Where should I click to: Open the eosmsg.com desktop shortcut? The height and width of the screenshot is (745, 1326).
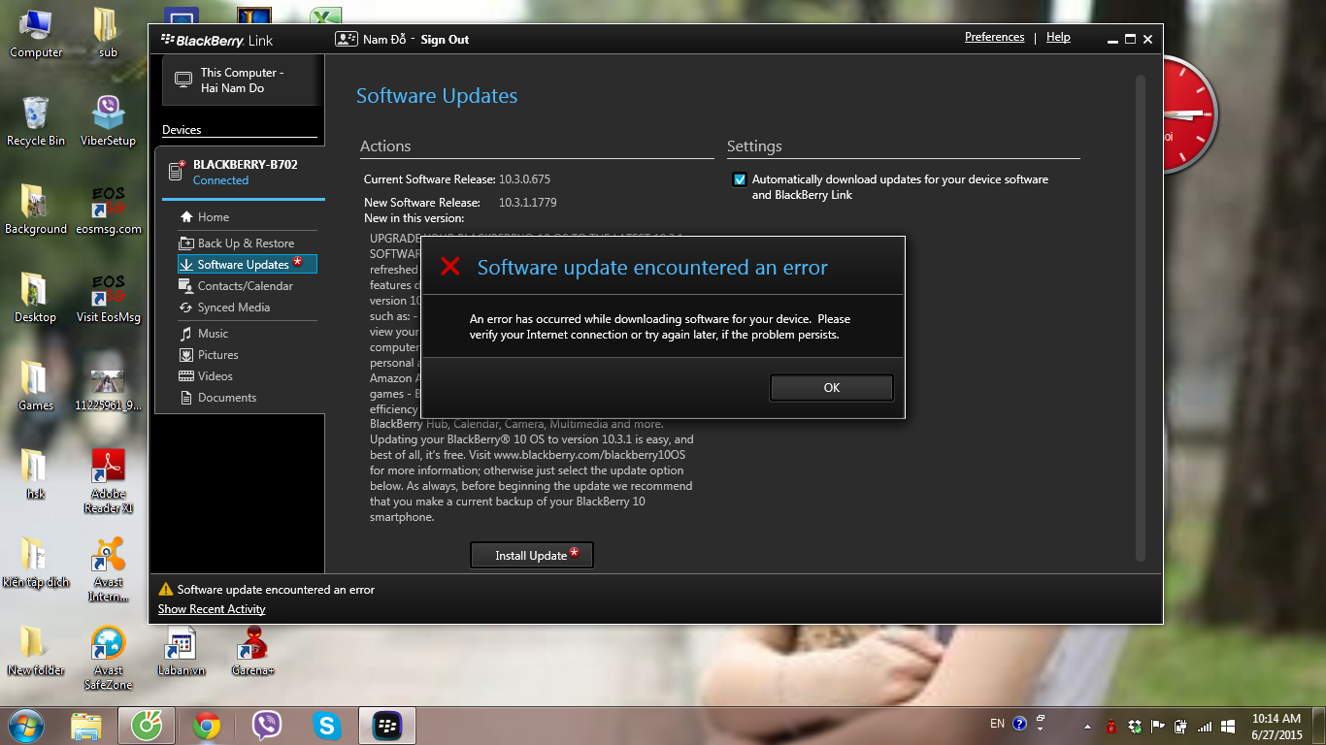pyautogui.click(x=108, y=210)
